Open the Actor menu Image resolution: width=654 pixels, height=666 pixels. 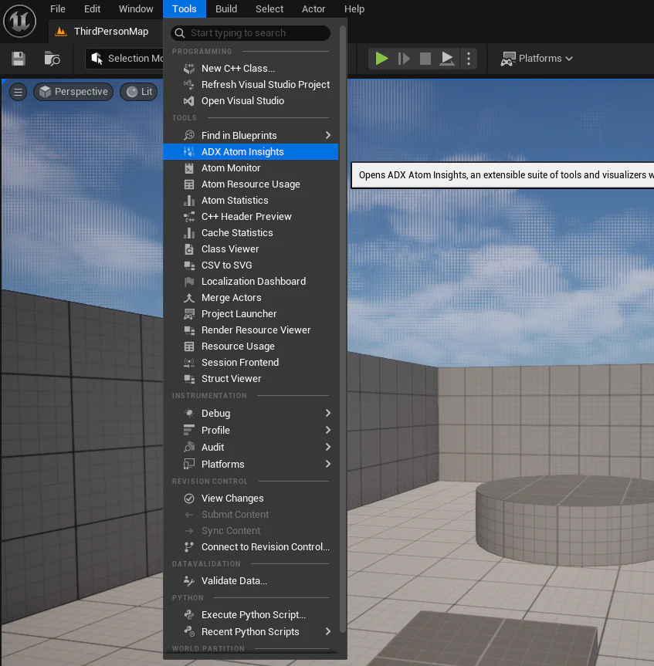(313, 9)
